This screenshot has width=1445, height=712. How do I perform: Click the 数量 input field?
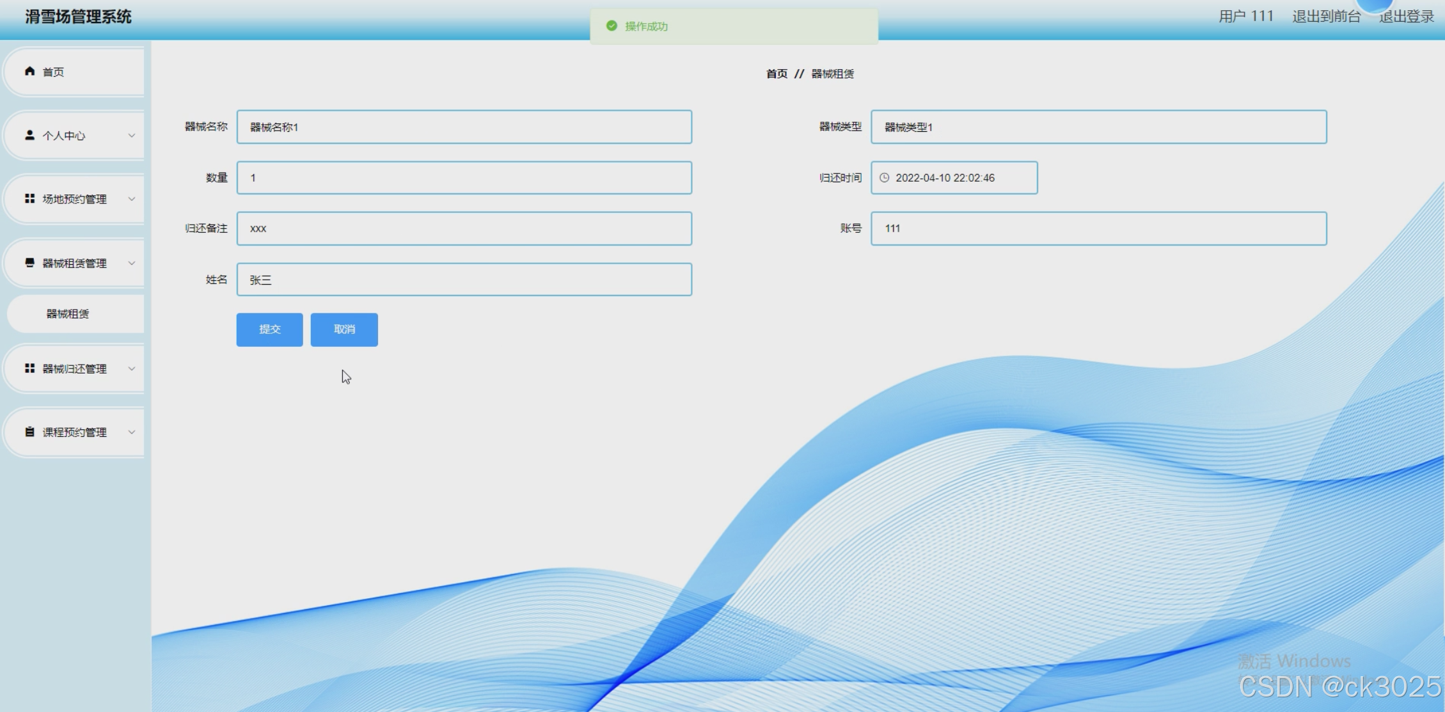(x=464, y=178)
